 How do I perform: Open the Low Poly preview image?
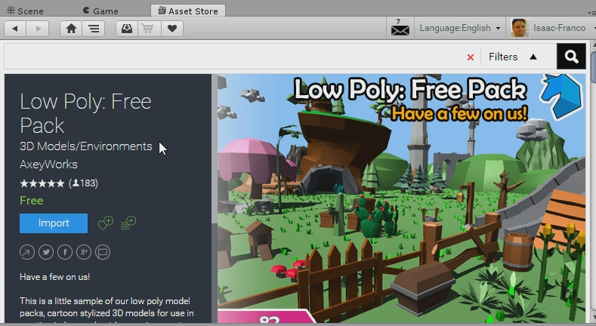coord(401,198)
